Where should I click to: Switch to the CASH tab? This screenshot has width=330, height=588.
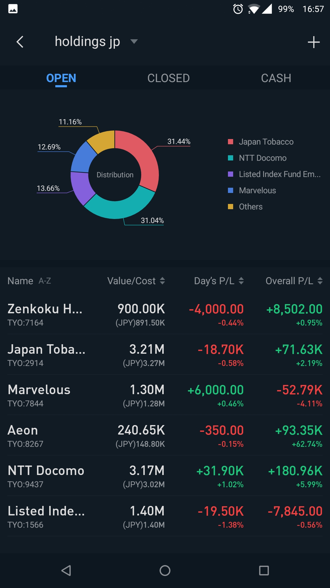click(x=276, y=78)
